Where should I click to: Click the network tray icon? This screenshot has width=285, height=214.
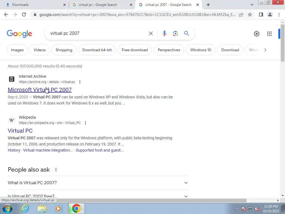coord(250,209)
